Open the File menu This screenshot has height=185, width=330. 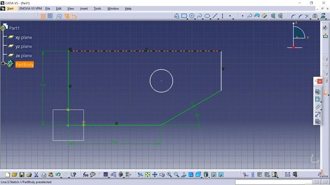click(48, 9)
